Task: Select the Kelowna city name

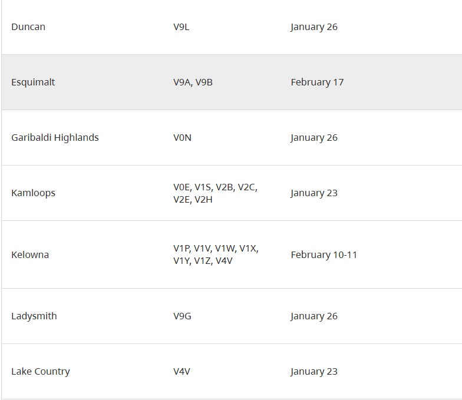Action: tap(30, 255)
